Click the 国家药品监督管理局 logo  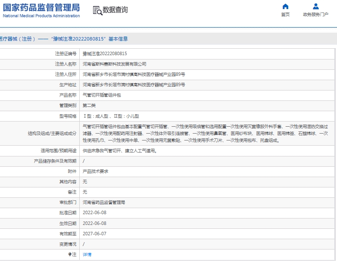coord(41,7)
